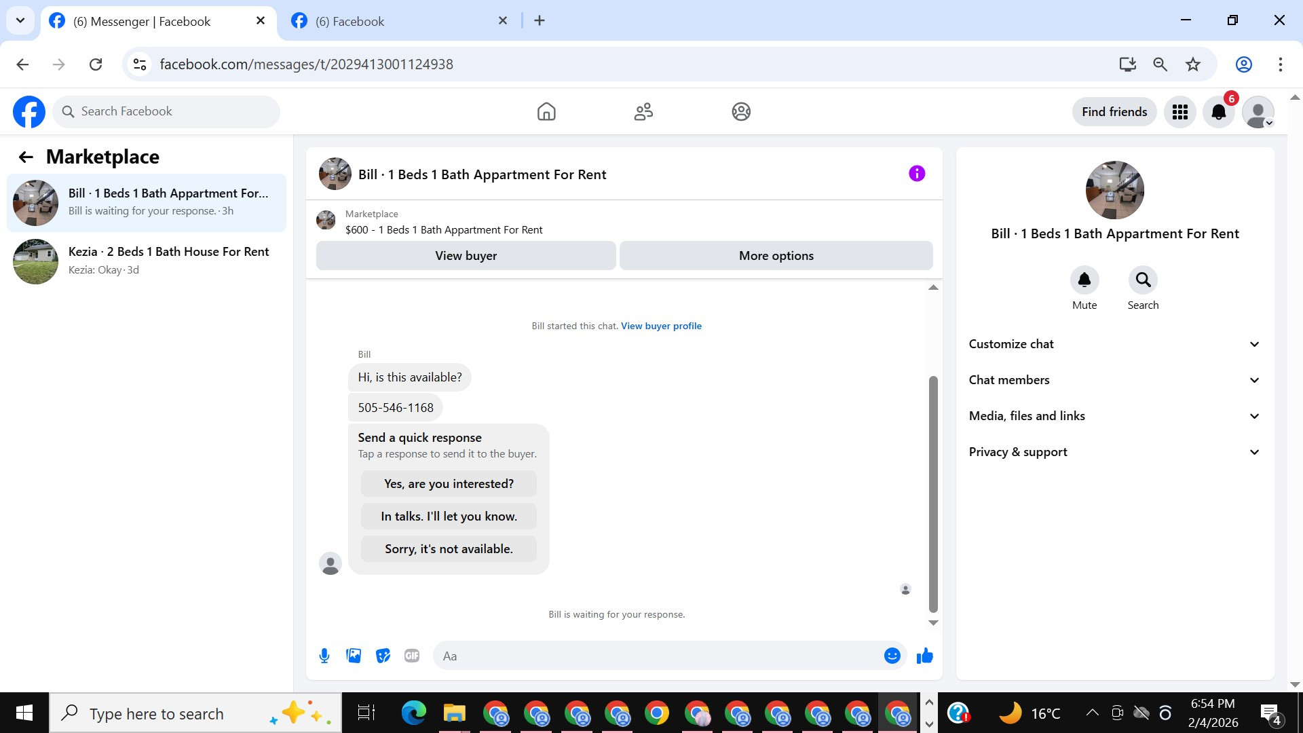Open conversation information purple icon
The width and height of the screenshot is (1303, 733).
click(x=916, y=174)
